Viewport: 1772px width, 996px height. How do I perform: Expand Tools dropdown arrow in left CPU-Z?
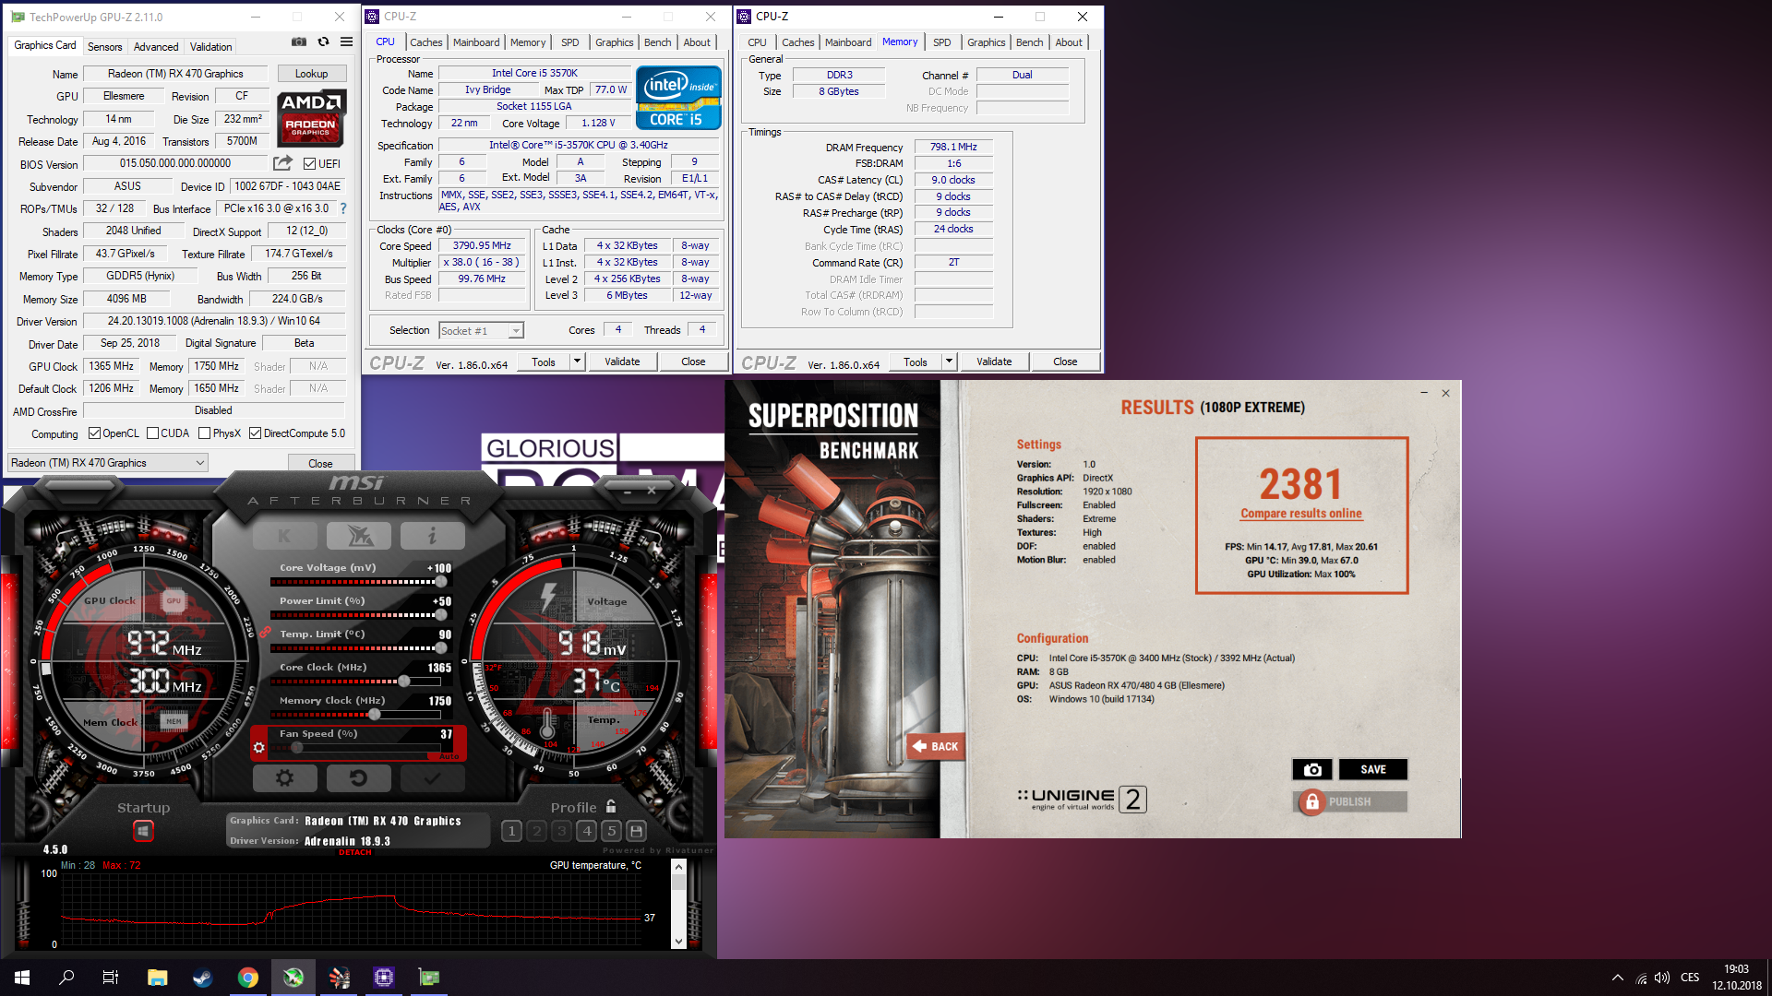tap(578, 362)
